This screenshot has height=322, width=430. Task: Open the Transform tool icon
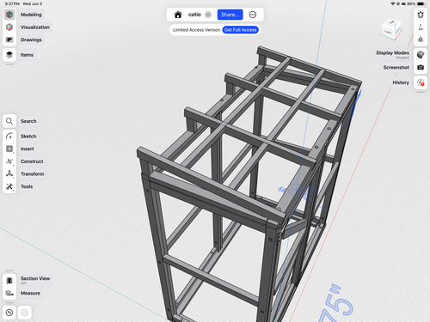coord(9,173)
